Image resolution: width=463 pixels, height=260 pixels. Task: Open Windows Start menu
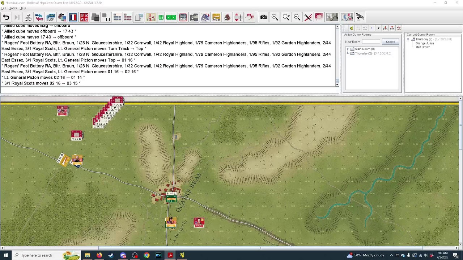coord(6,255)
